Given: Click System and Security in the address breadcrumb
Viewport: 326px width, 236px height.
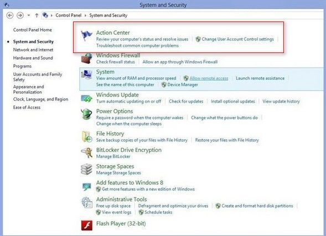Looking at the screenshot, I should 108,15.
